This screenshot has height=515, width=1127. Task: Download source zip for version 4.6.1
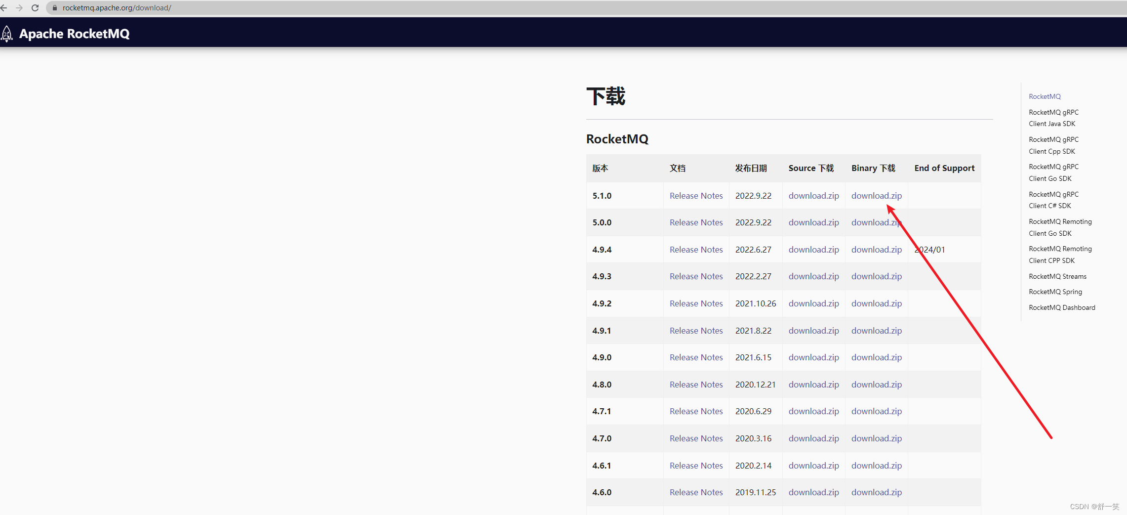tap(813, 466)
